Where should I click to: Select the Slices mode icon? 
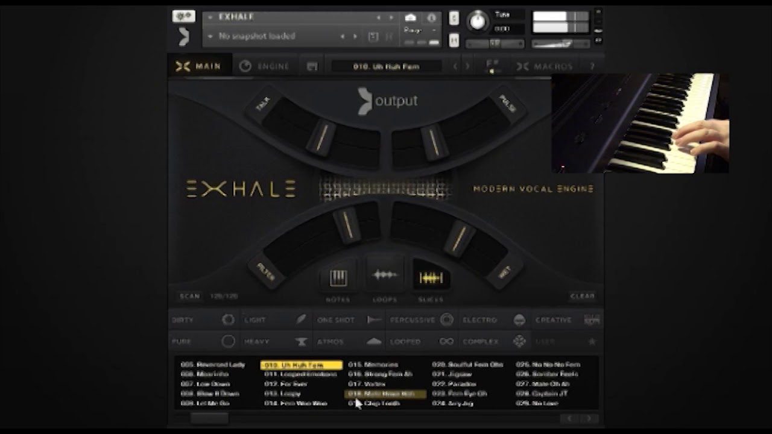(x=431, y=278)
